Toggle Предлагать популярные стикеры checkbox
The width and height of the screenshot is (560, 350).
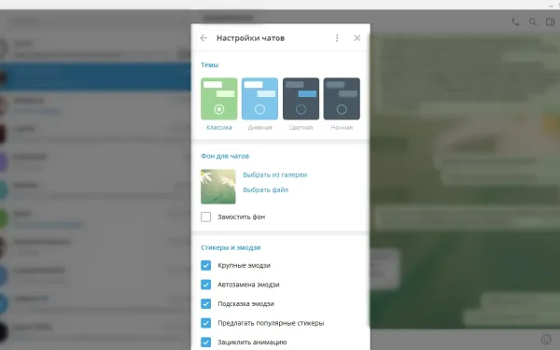pyautogui.click(x=205, y=323)
